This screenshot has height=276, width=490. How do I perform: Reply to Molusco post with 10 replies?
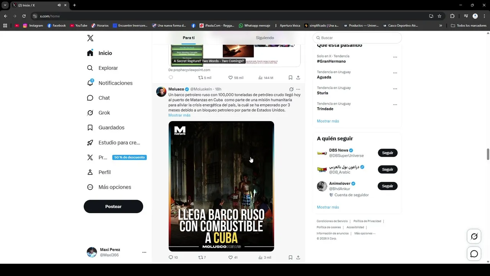[x=173, y=257]
